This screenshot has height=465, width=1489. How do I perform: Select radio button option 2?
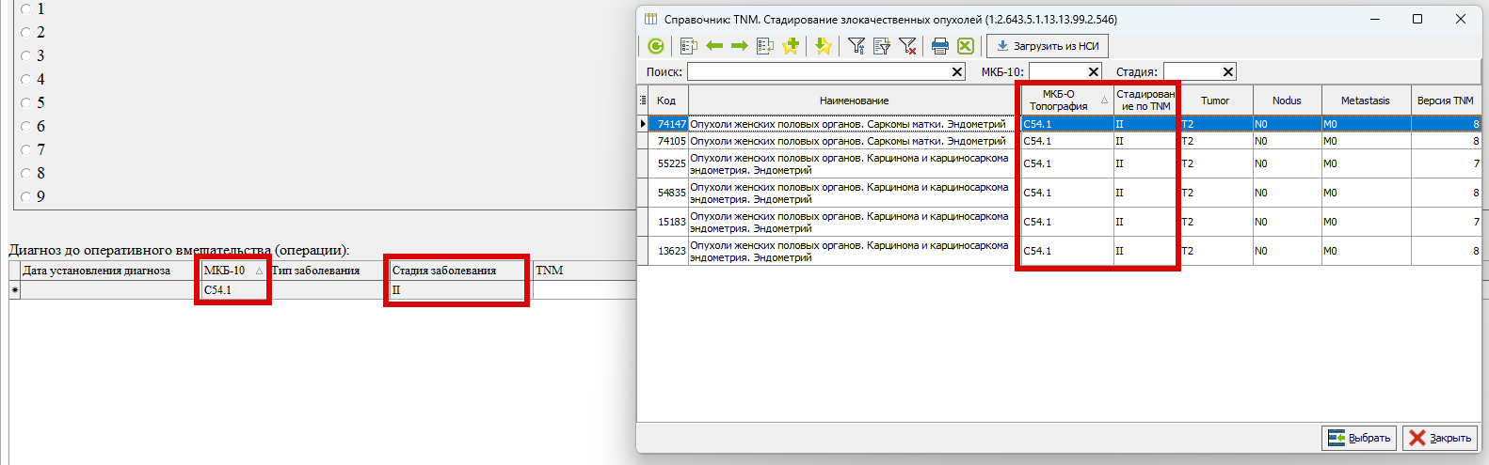[x=26, y=32]
